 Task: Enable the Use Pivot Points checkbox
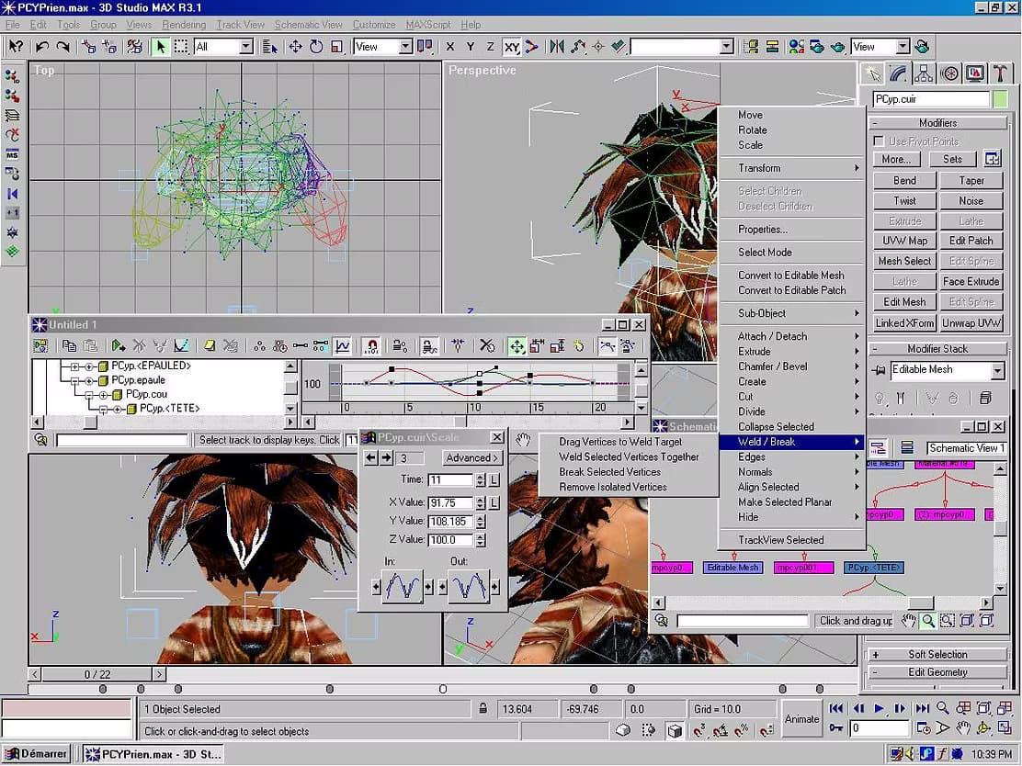pyautogui.click(x=879, y=141)
